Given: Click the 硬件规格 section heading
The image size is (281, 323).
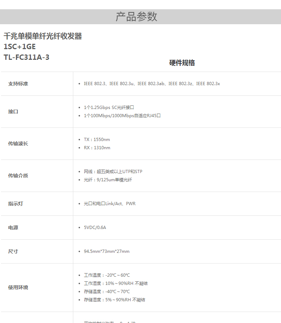Looking at the screenshot, I should pos(182,63).
